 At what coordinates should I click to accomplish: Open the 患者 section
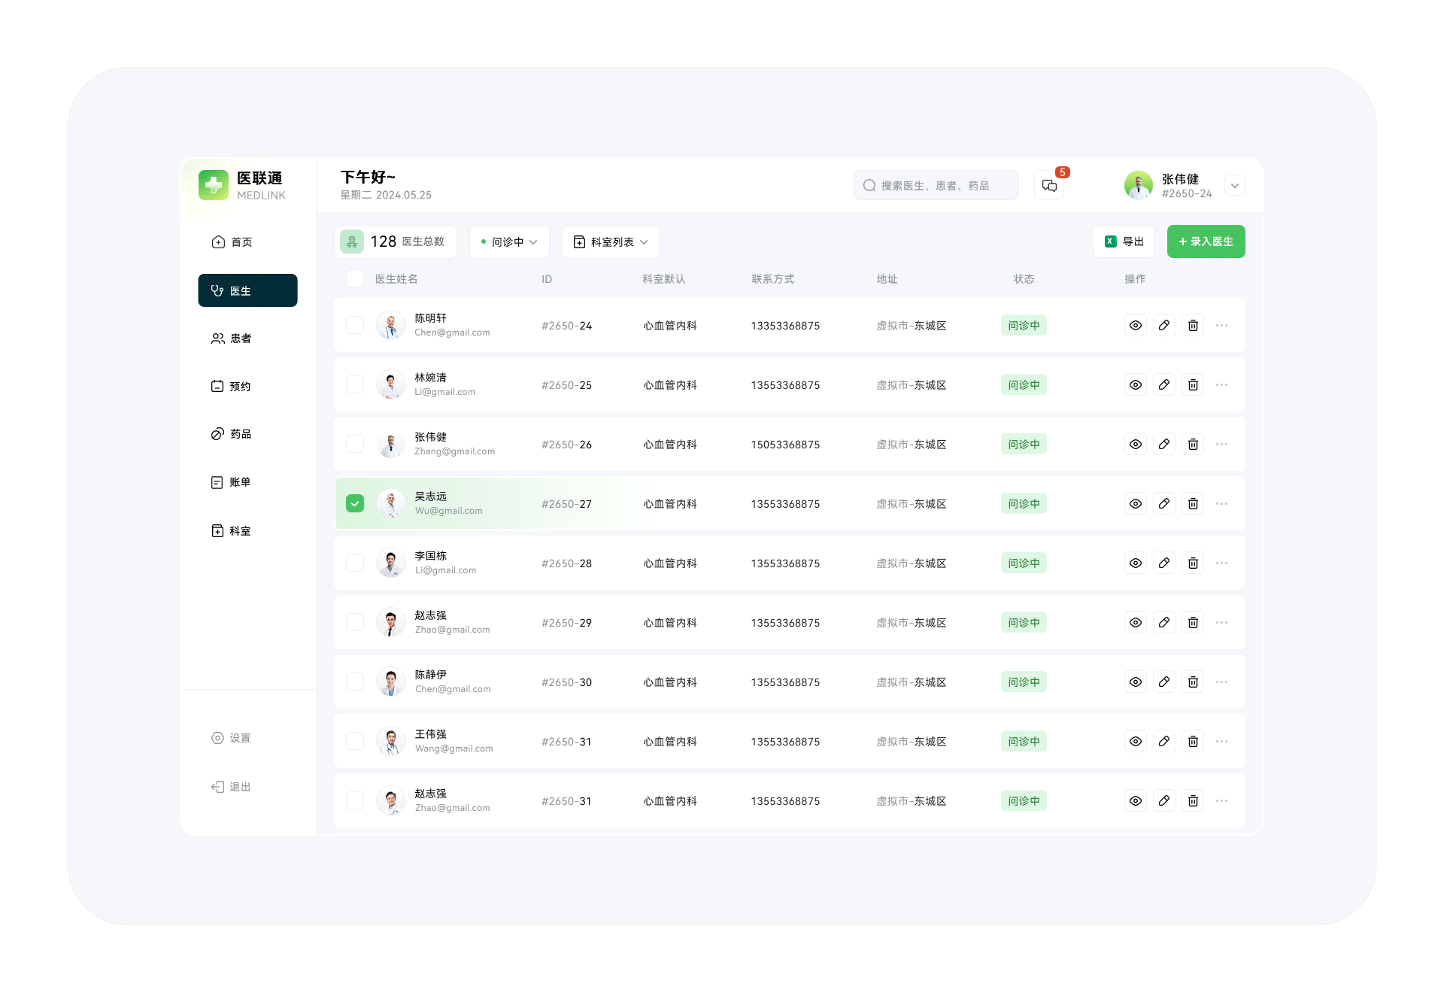tap(232, 339)
